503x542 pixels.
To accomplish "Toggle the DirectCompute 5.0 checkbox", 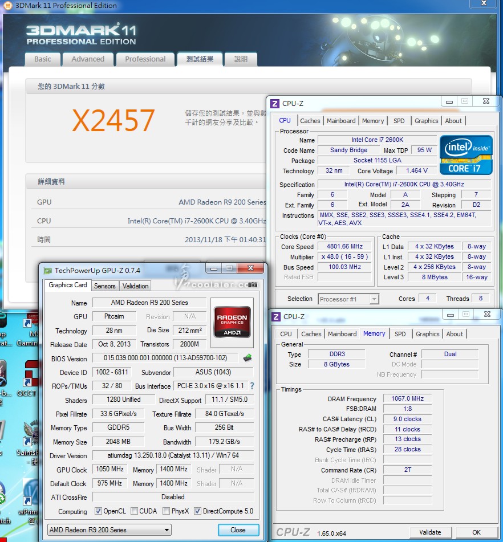I will (197, 511).
